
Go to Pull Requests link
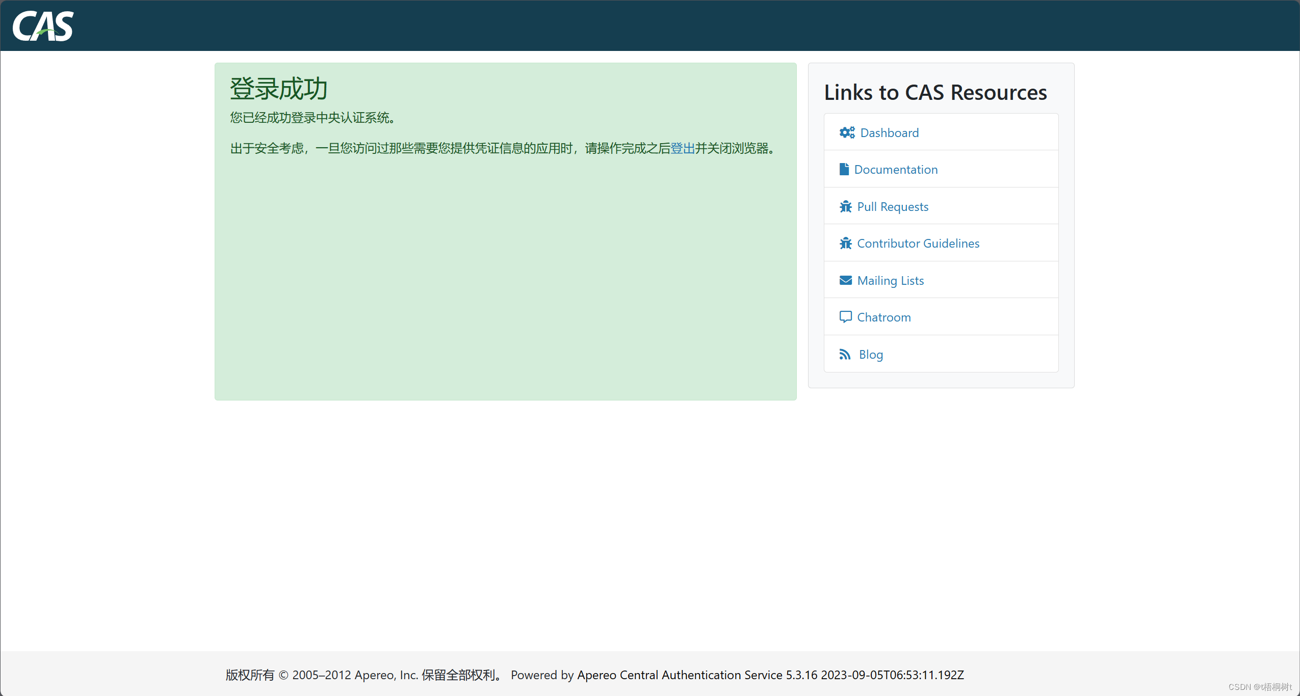(x=893, y=207)
